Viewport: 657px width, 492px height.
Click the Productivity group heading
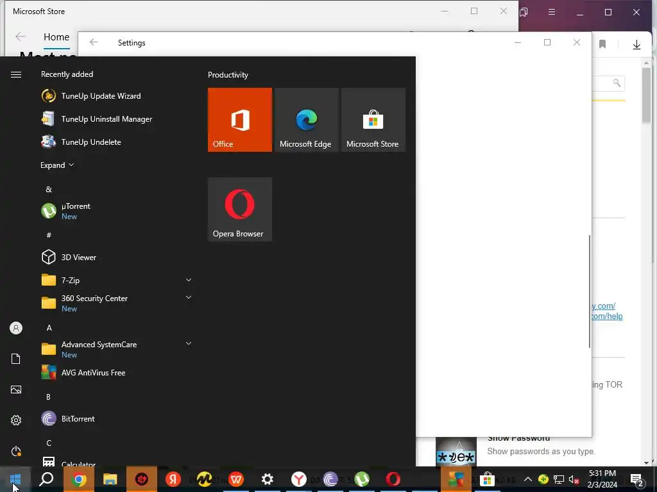228,75
